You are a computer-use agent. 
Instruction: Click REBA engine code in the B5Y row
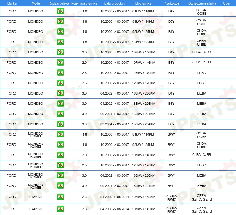(202, 124)
